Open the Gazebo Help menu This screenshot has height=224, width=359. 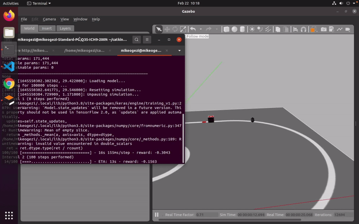pos(96,19)
